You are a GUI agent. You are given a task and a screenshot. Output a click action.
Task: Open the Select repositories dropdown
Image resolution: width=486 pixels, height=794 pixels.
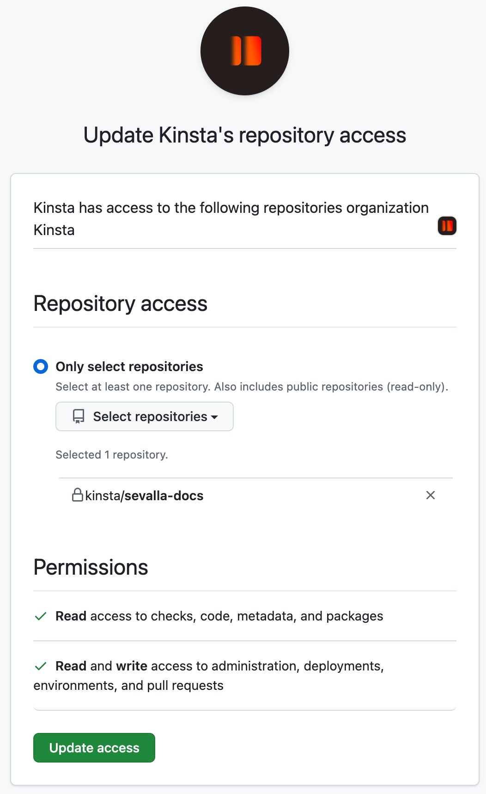(144, 416)
